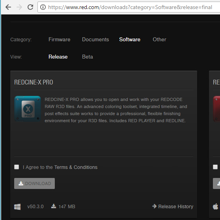Toggle the checkbox on the second card
The width and height of the screenshot is (220, 220).
point(215,167)
